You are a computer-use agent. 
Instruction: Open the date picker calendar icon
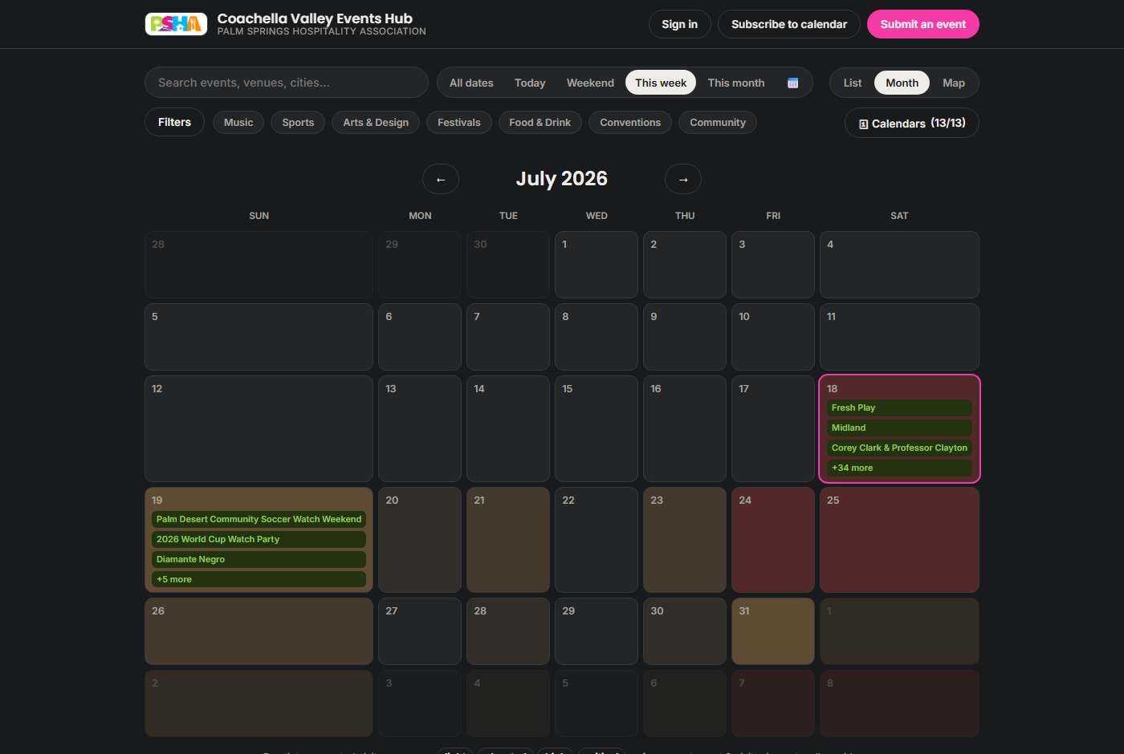click(792, 83)
